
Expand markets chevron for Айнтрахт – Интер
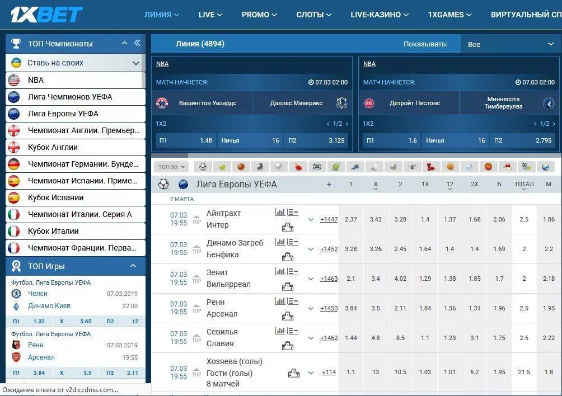pos(311,219)
